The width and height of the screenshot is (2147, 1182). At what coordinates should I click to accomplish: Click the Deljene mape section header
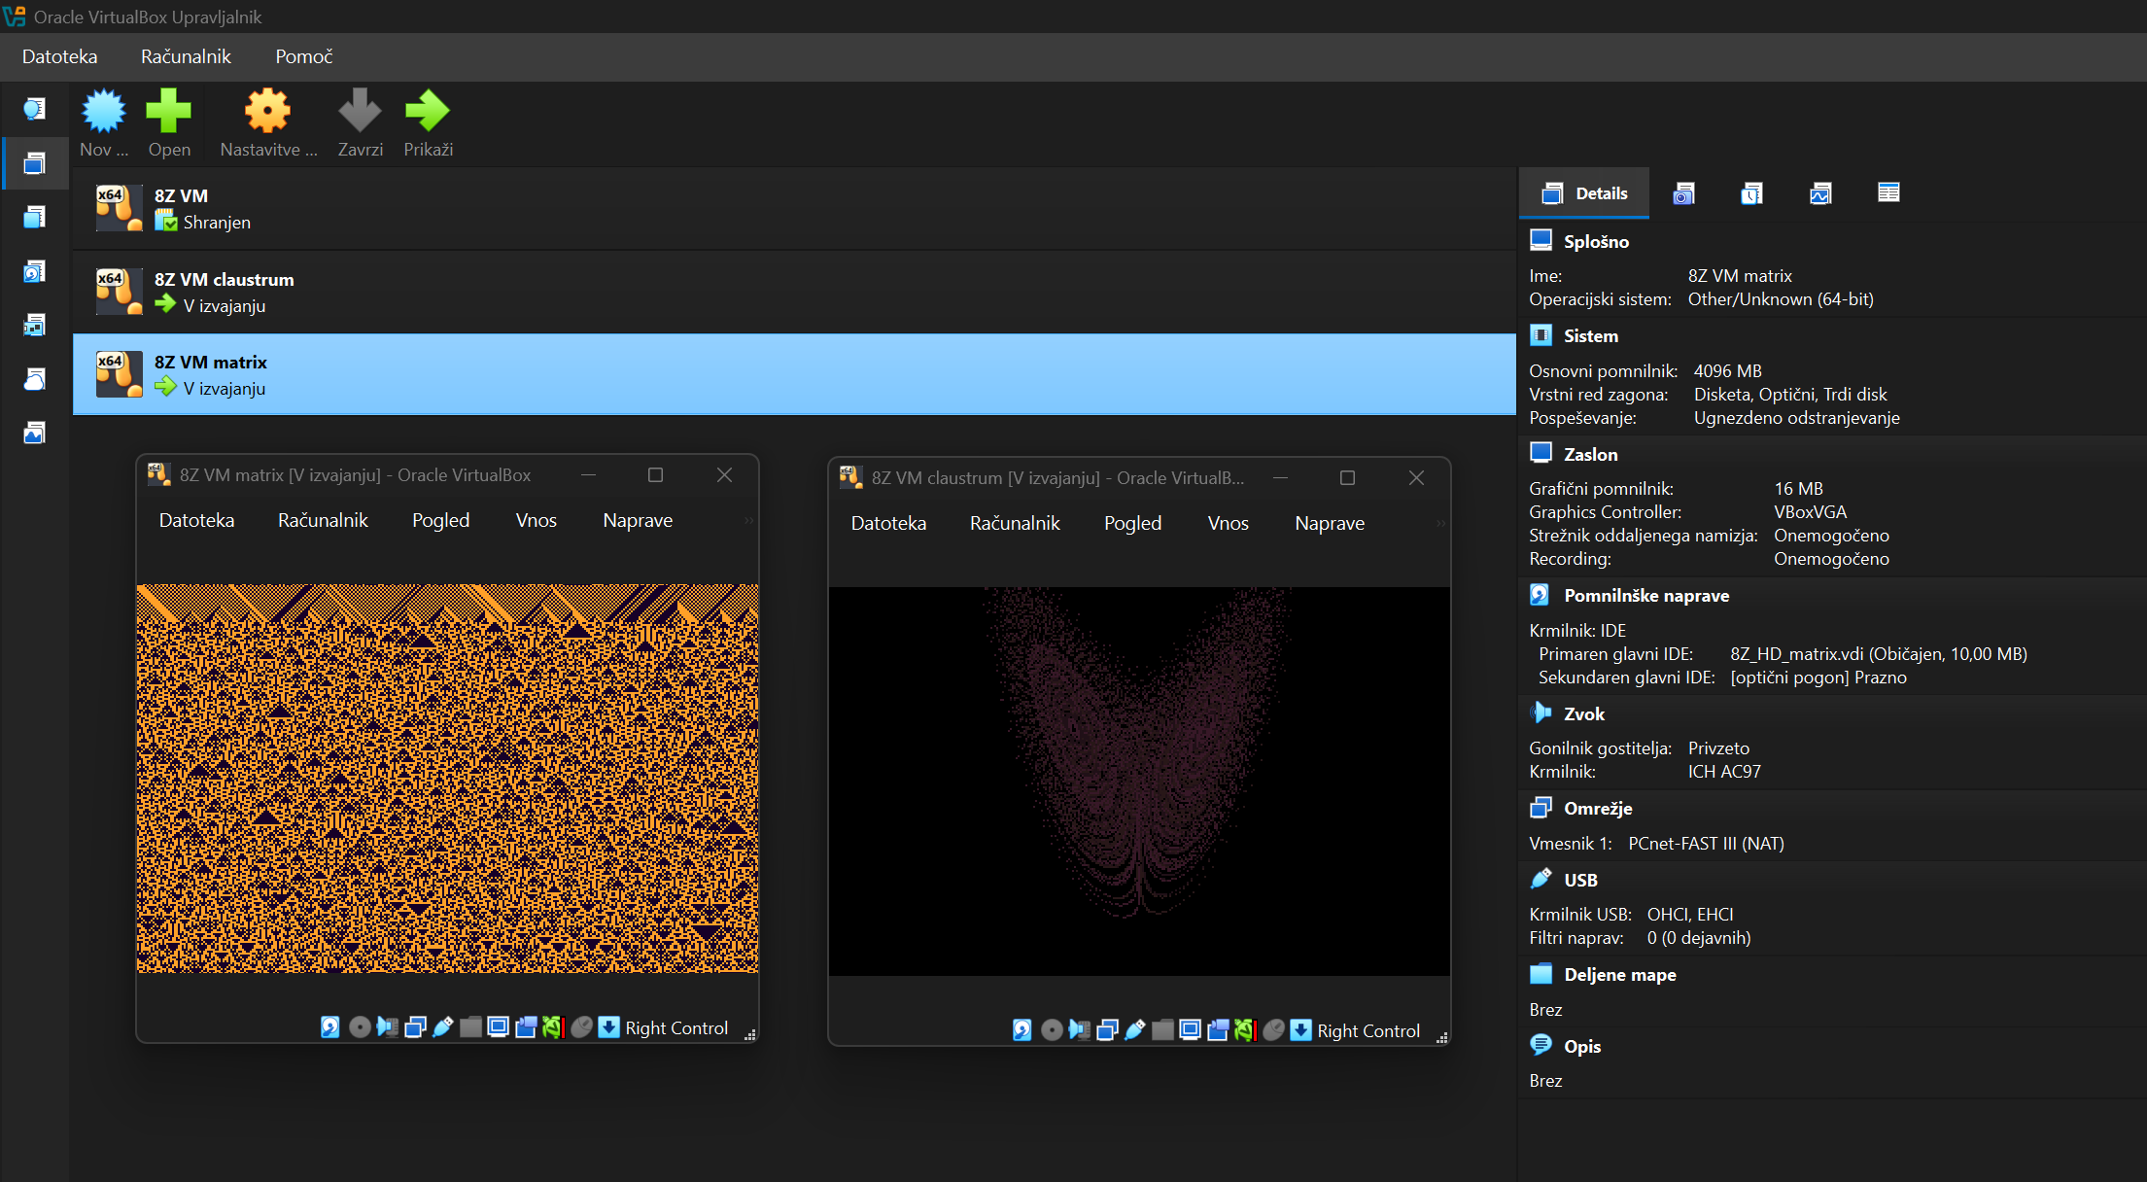point(1620,974)
